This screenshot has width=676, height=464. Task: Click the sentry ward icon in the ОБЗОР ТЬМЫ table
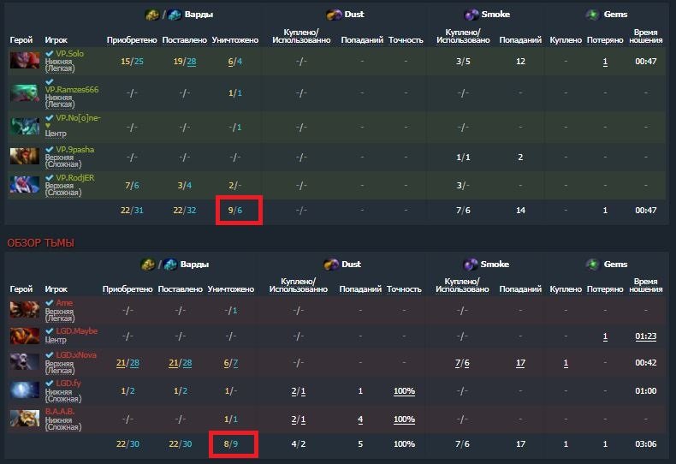click(x=170, y=265)
